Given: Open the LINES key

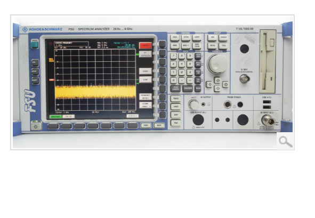Looking at the screenshot, I should click(175, 107).
